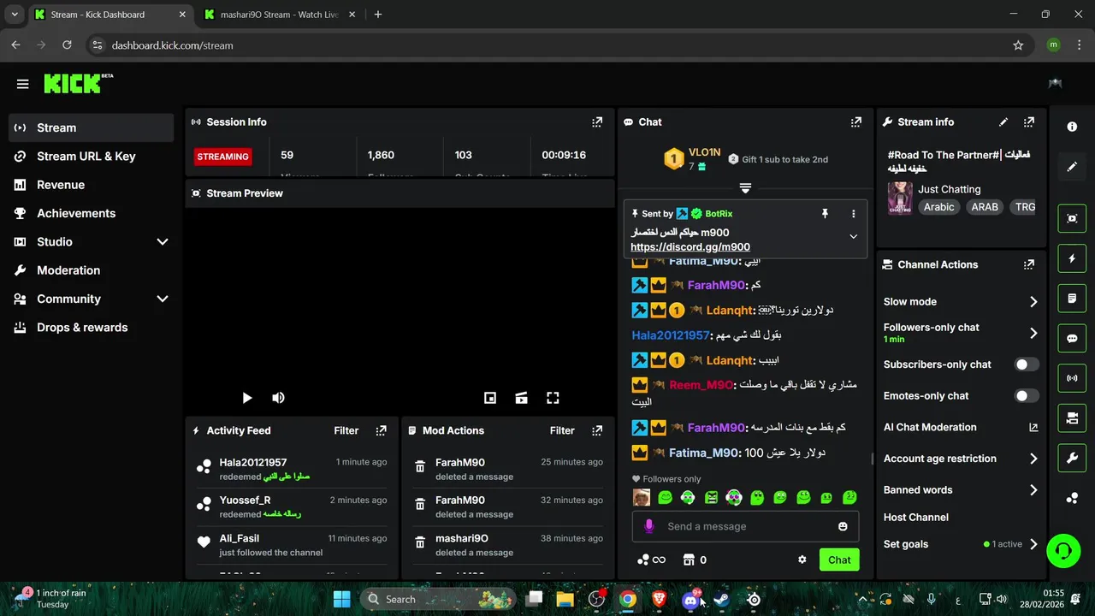Toggle the broadcast session widget in the right sidebar
The image size is (1095, 616).
tap(1072, 378)
